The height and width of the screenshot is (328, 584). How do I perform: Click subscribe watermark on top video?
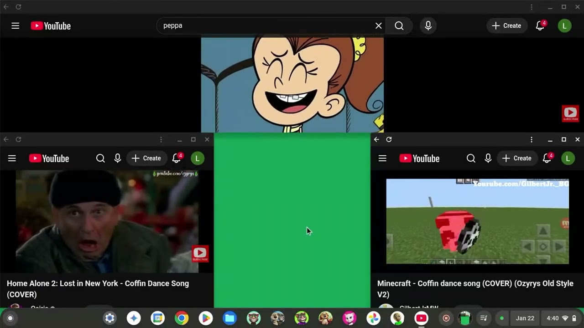coord(570,113)
